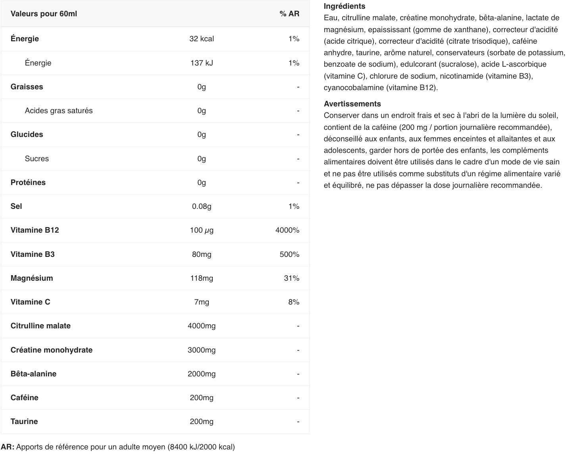Click the Bêta-alanine row label
Image resolution: width=570 pixels, height=455 pixels.
(x=33, y=374)
